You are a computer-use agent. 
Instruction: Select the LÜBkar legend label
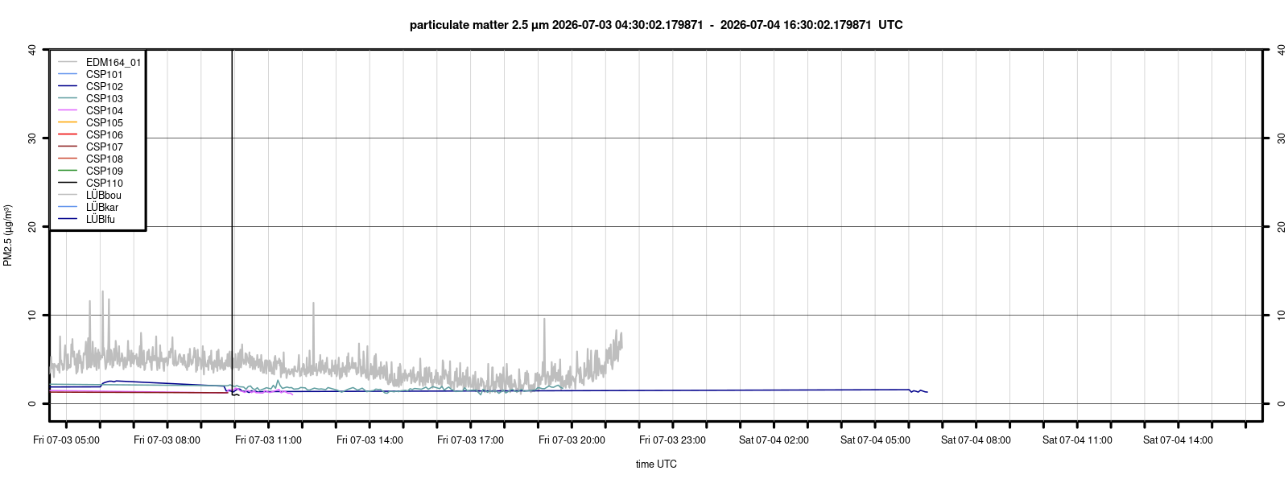tap(102, 207)
